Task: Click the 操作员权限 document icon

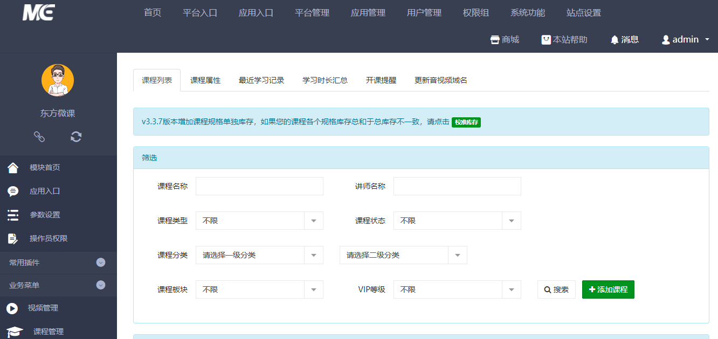Action: pos(13,238)
